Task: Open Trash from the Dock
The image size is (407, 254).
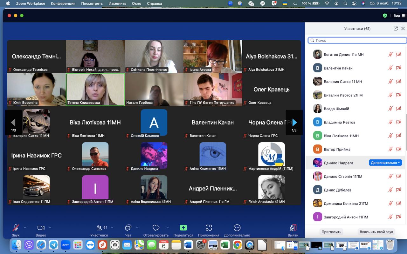Action: 390,245
